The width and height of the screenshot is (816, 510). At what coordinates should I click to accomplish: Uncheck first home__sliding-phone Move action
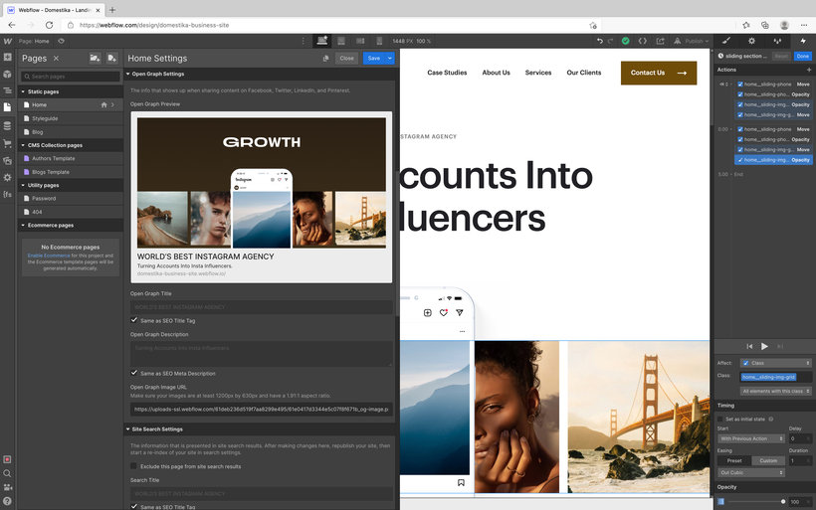point(740,85)
